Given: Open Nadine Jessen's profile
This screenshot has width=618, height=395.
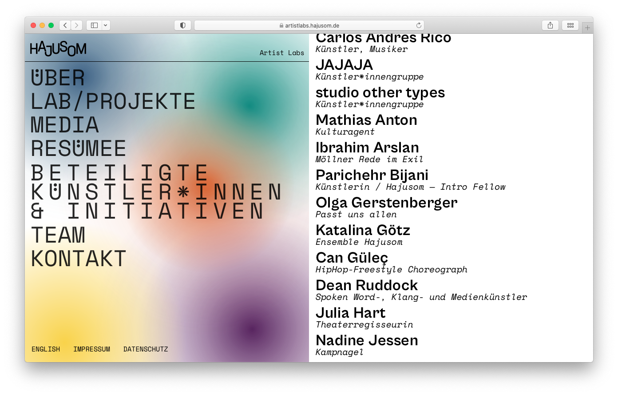Looking at the screenshot, I should point(367,340).
